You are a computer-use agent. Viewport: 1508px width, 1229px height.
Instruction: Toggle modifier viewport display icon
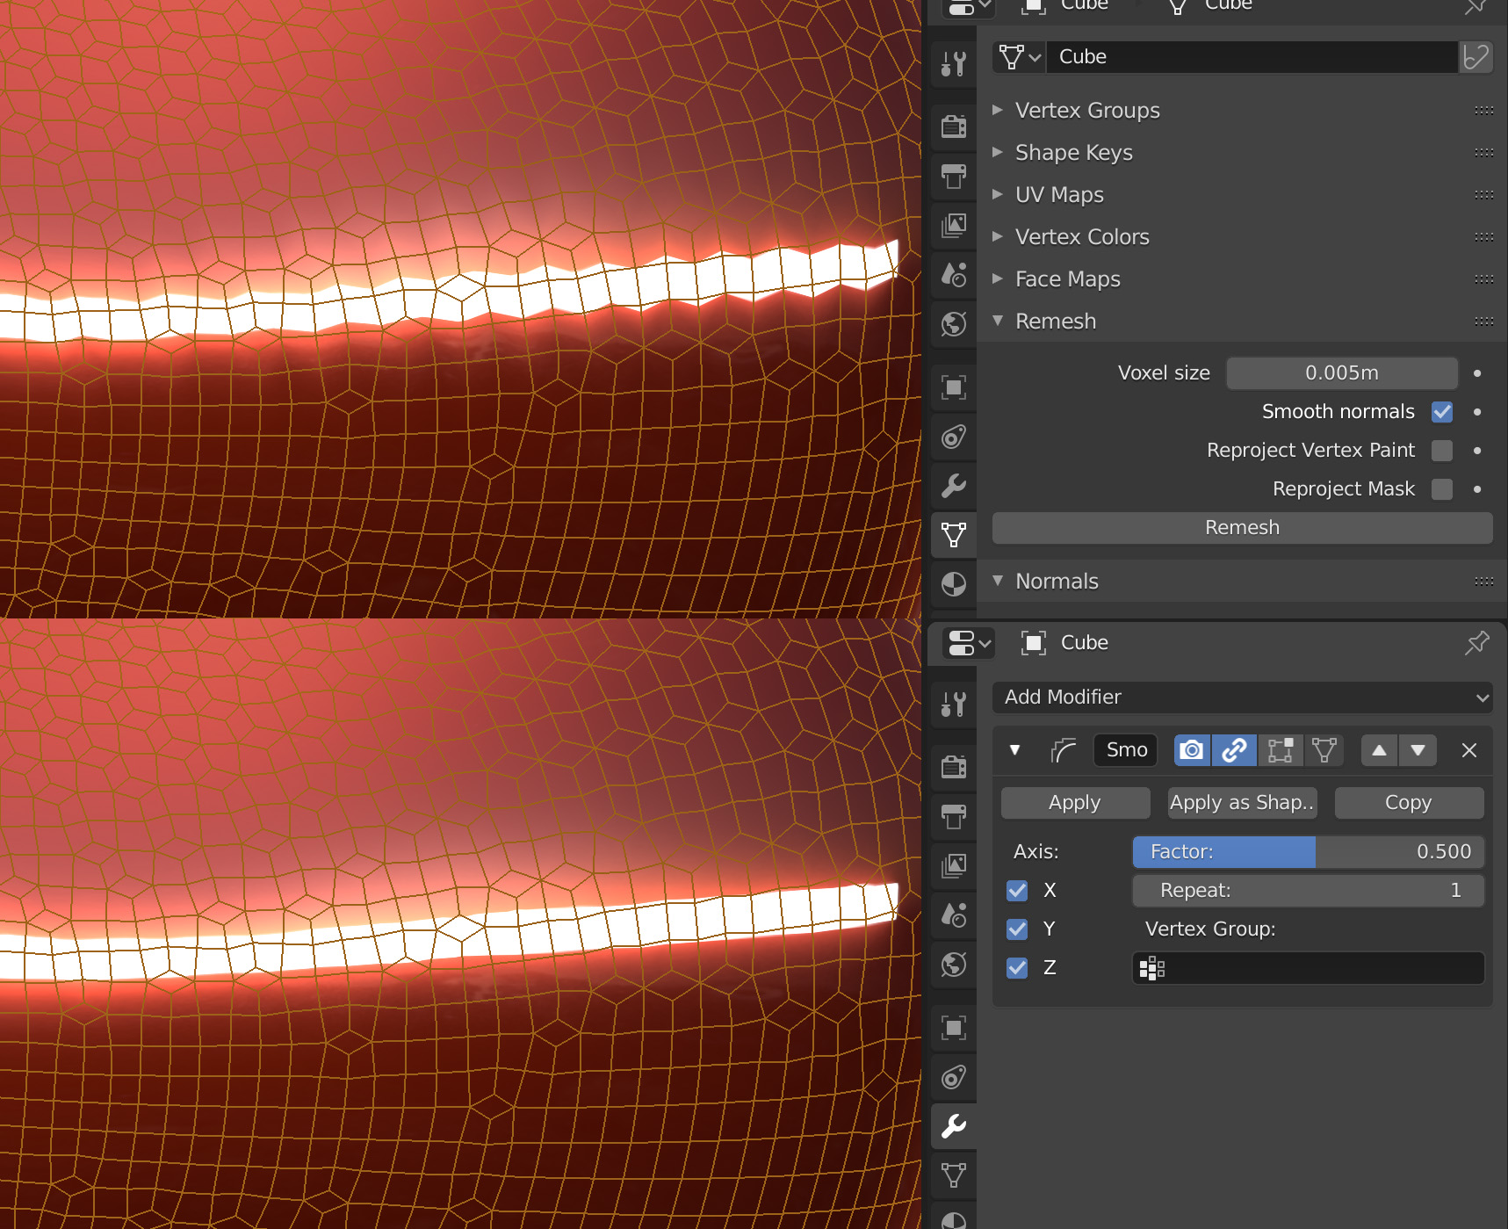point(1234,750)
